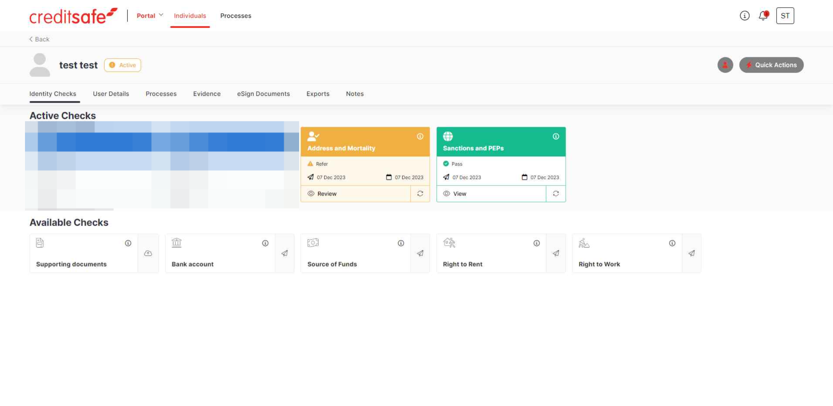Click the test test profile avatar
Viewport: 833px width, 406px height.
(x=40, y=65)
